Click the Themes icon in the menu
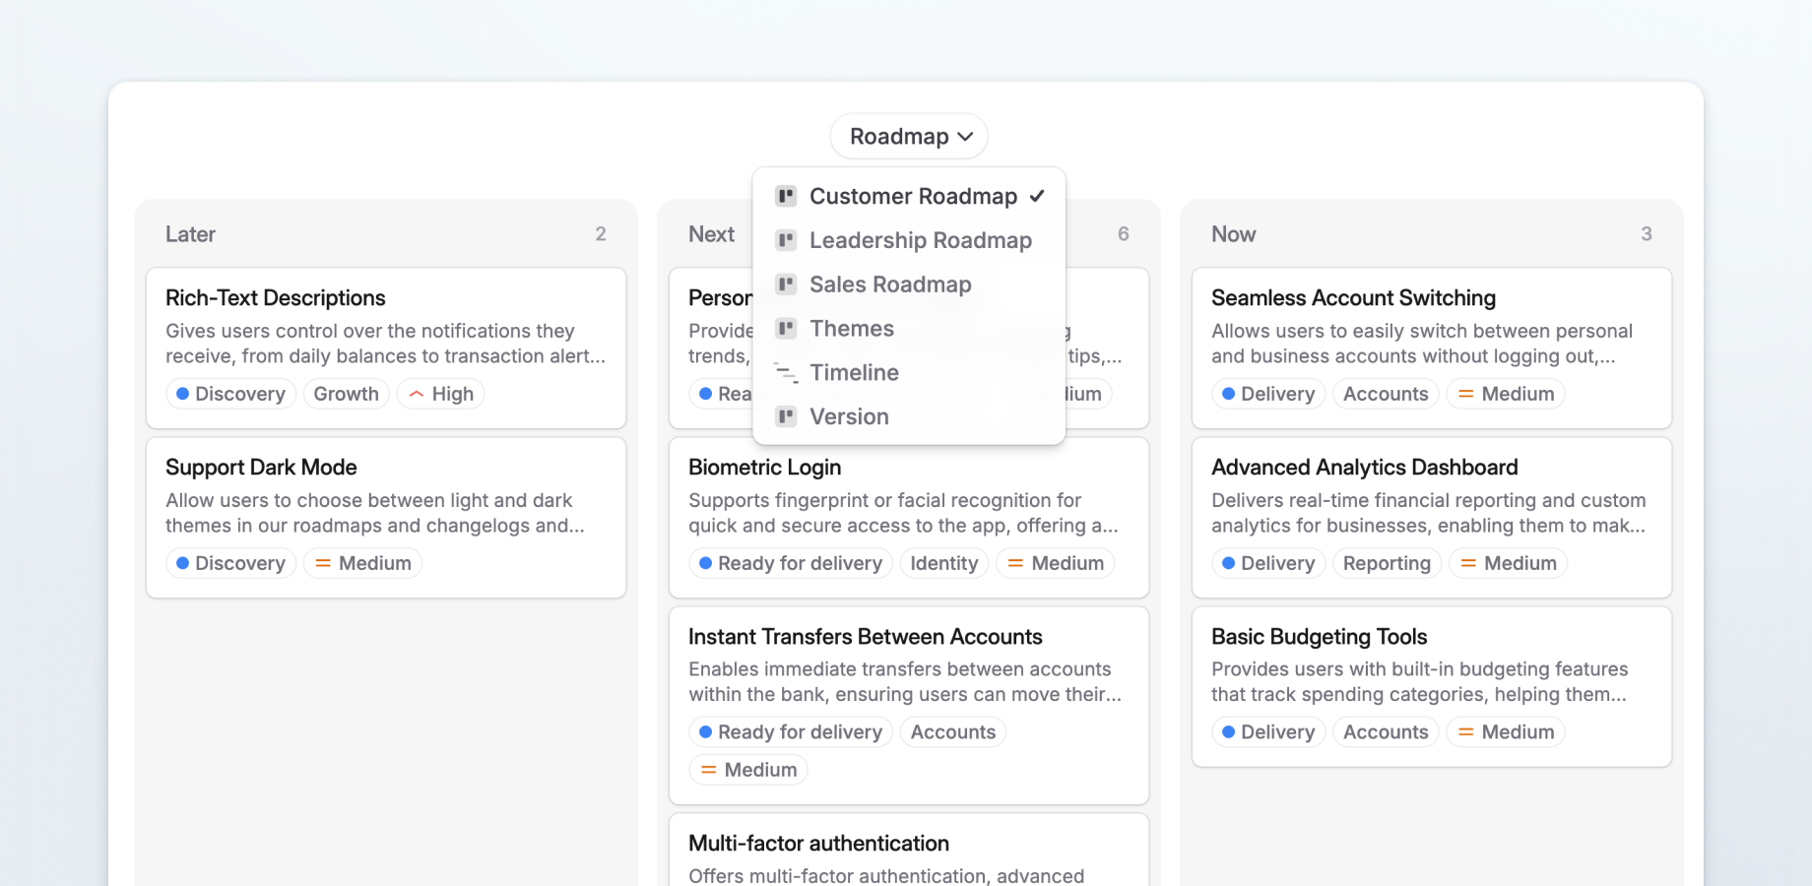1812x886 pixels. point(786,328)
